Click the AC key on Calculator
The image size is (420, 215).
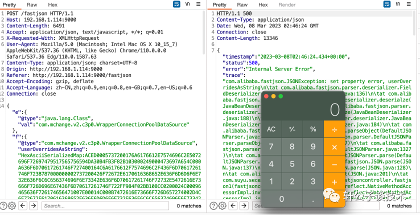click(x=271, y=129)
